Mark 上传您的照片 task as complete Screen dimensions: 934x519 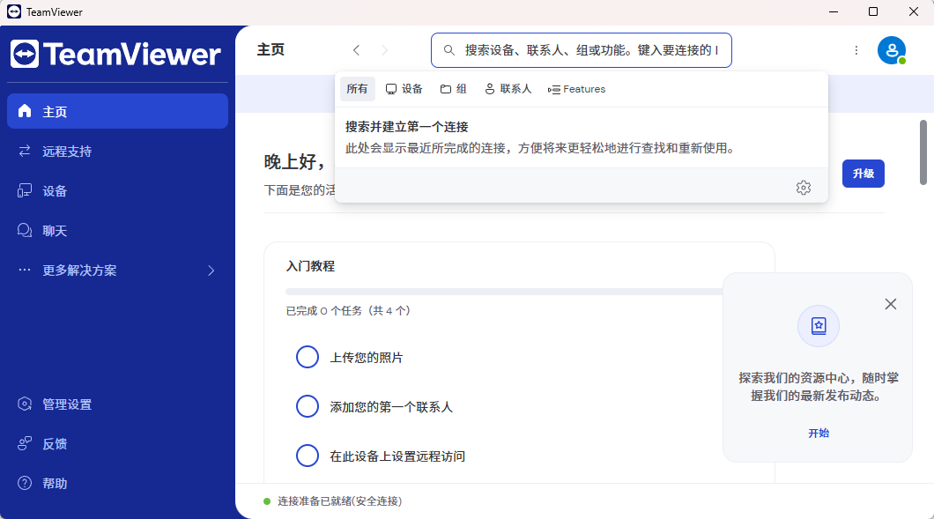[x=308, y=357]
